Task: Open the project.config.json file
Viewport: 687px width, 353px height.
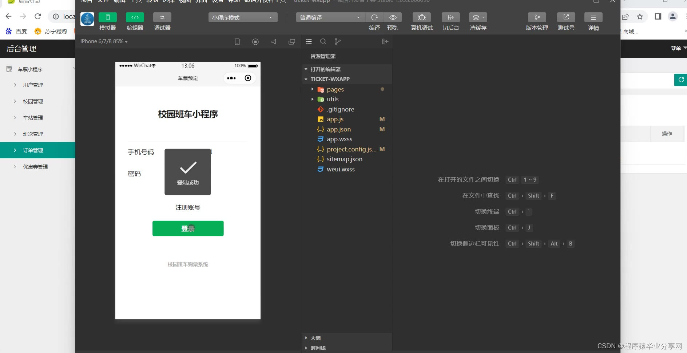Action: click(347, 149)
